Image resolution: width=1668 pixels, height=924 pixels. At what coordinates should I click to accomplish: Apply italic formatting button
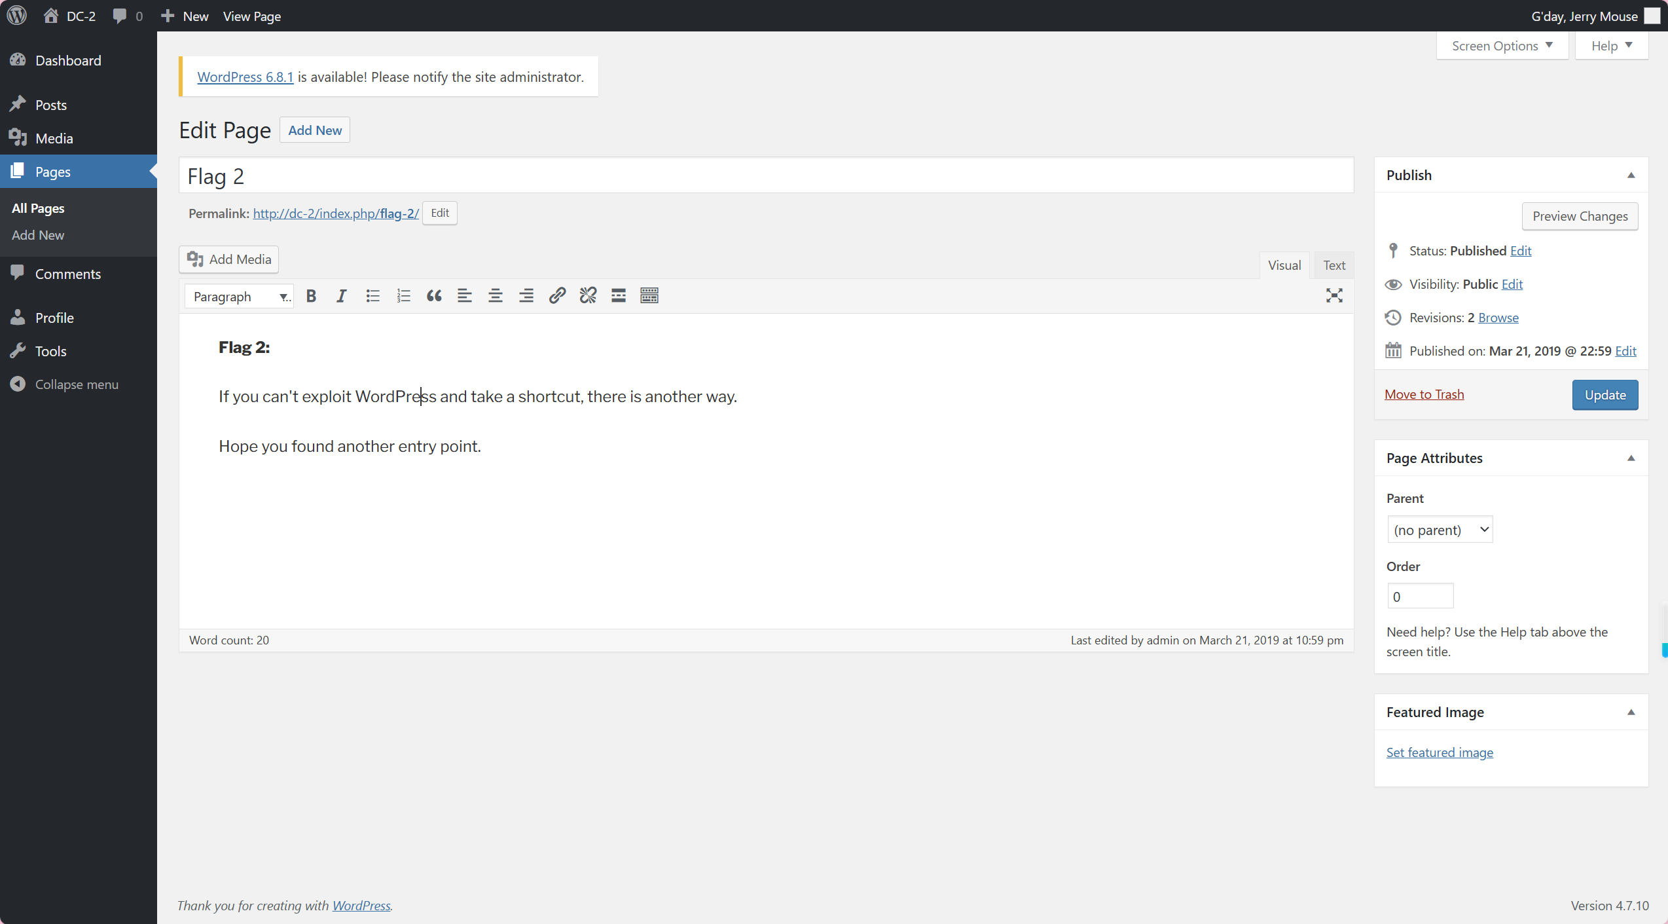pos(341,296)
